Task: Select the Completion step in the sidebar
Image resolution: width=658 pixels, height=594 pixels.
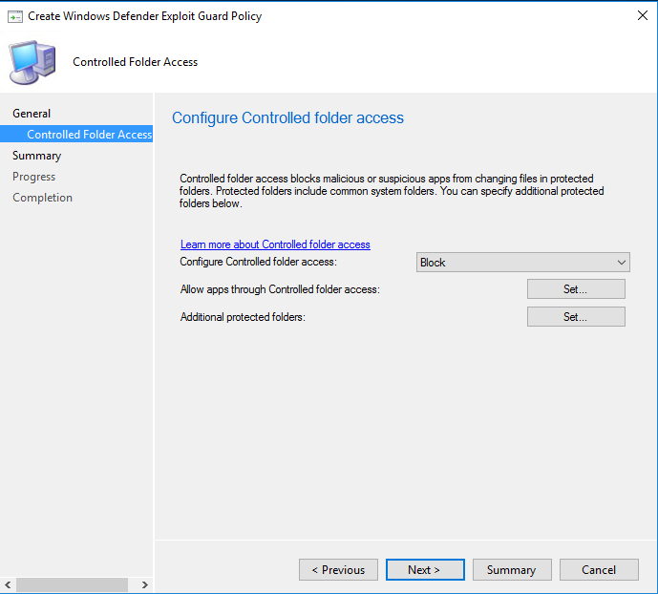Action: click(42, 198)
